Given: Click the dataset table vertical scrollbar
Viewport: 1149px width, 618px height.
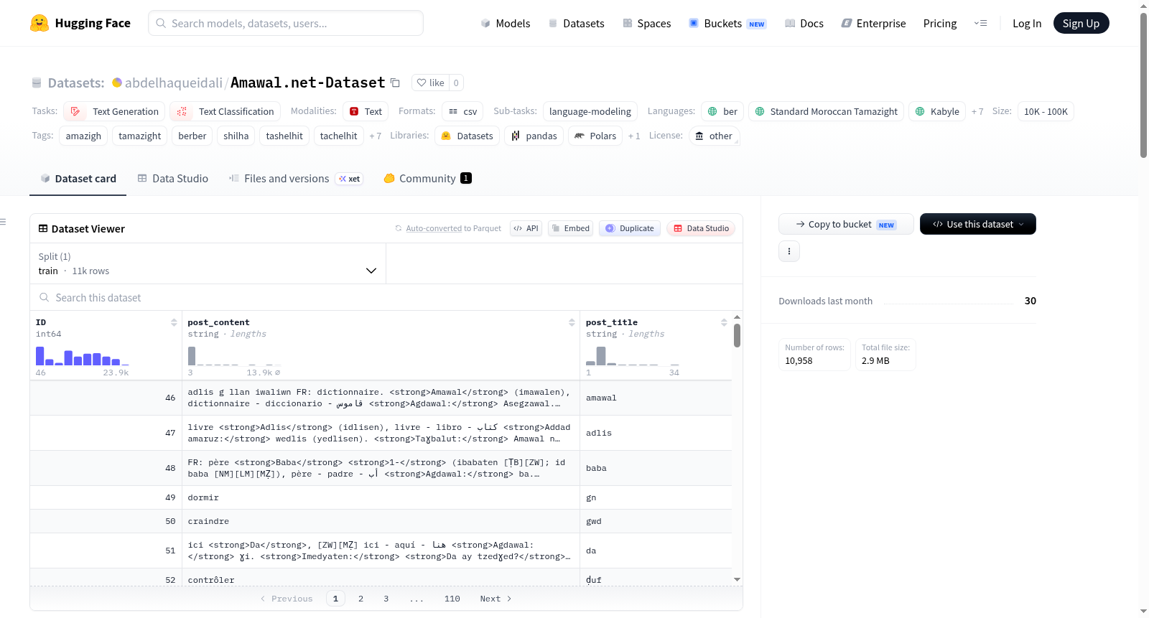Looking at the screenshot, I should click(737, 336).
